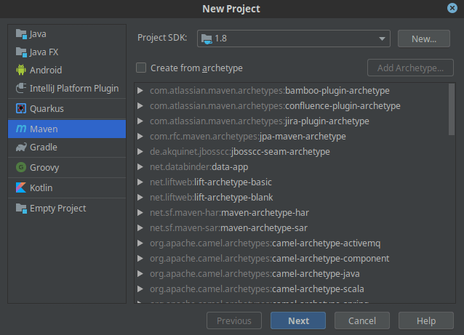Expand camel-archetype-scala node

[x=140, y=289]
